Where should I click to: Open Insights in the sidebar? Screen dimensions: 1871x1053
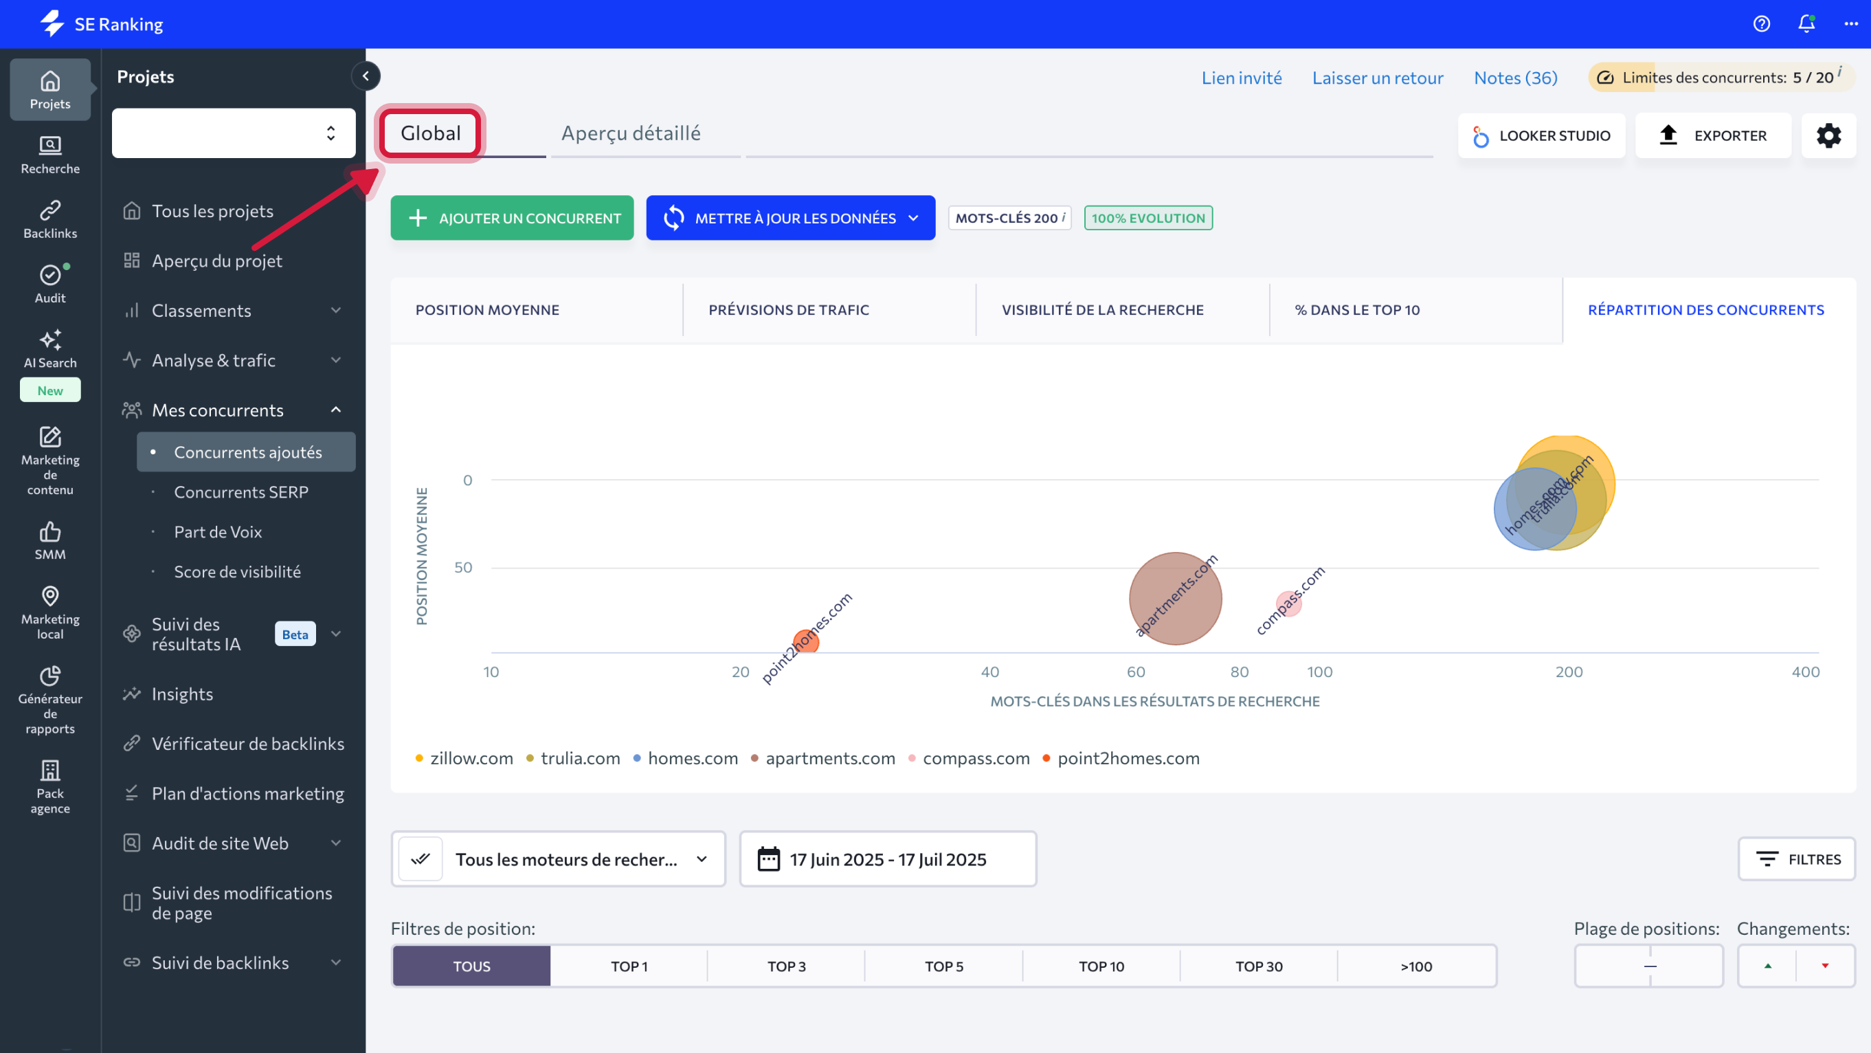[182, 694]
